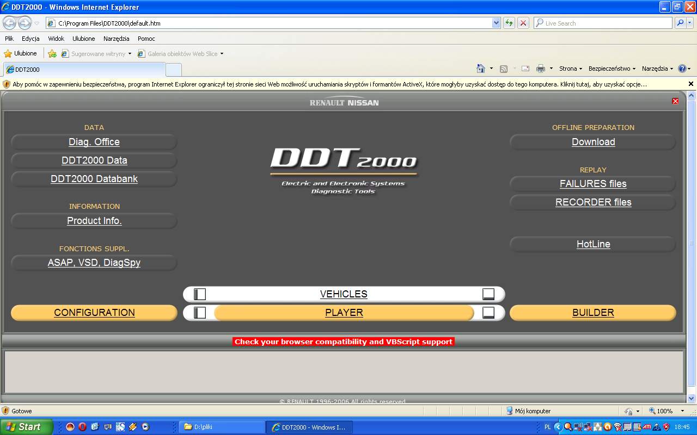Open recent pages dropdown near navigation arrows
Image resolution: width=697 pixels, height=435 pixels.
[x=37, y=23]
